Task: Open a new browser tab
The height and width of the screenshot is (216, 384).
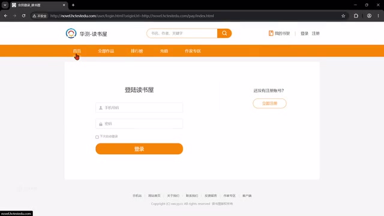Action: click(73, 5)
